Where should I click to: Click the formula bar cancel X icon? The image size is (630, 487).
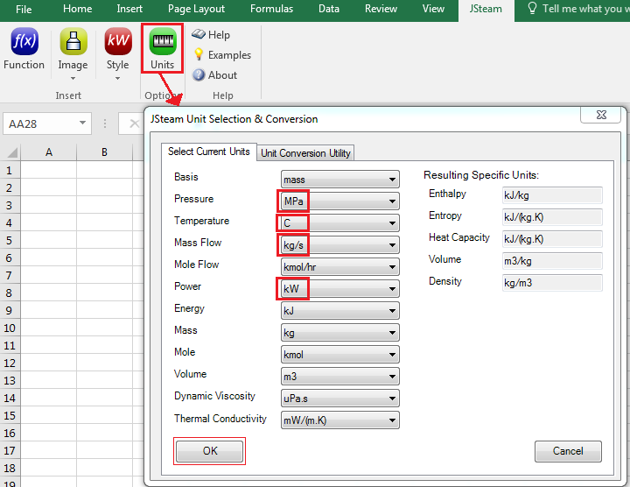pos(135,124)
